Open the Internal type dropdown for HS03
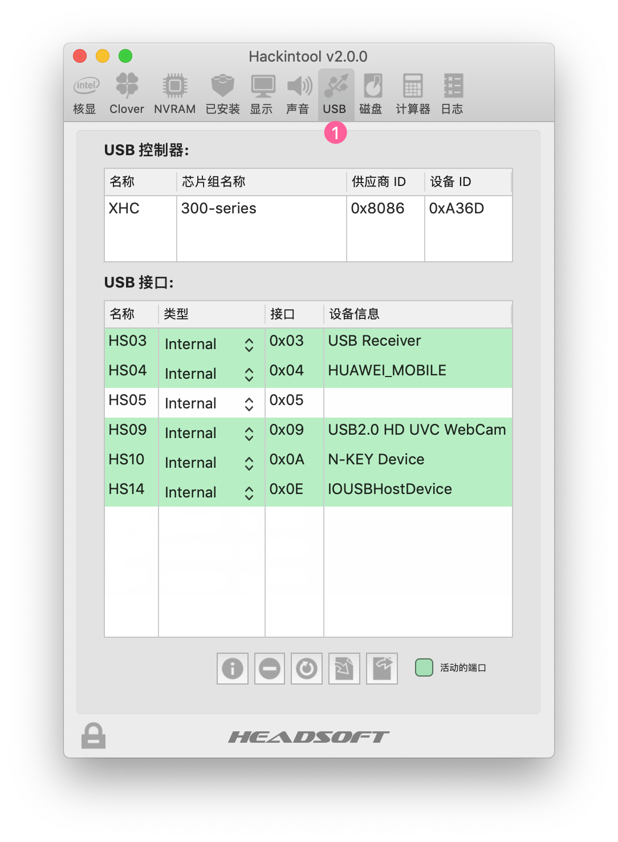The image size is (618, 842). (x=249, y=345)
